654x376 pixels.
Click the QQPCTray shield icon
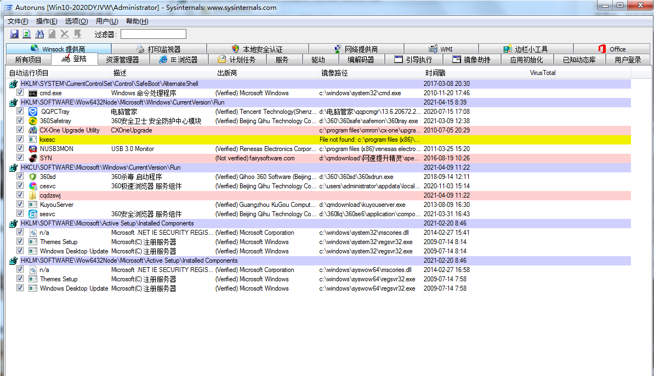pos(33,112)
